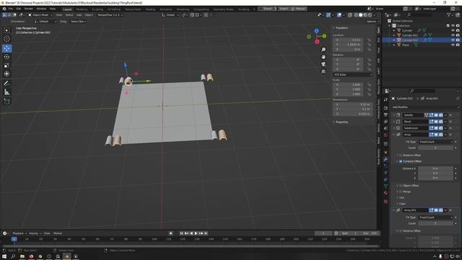Toggle the Relative Offset checkbox in Array modifier

pyautogui.click(x=401, y=155)
